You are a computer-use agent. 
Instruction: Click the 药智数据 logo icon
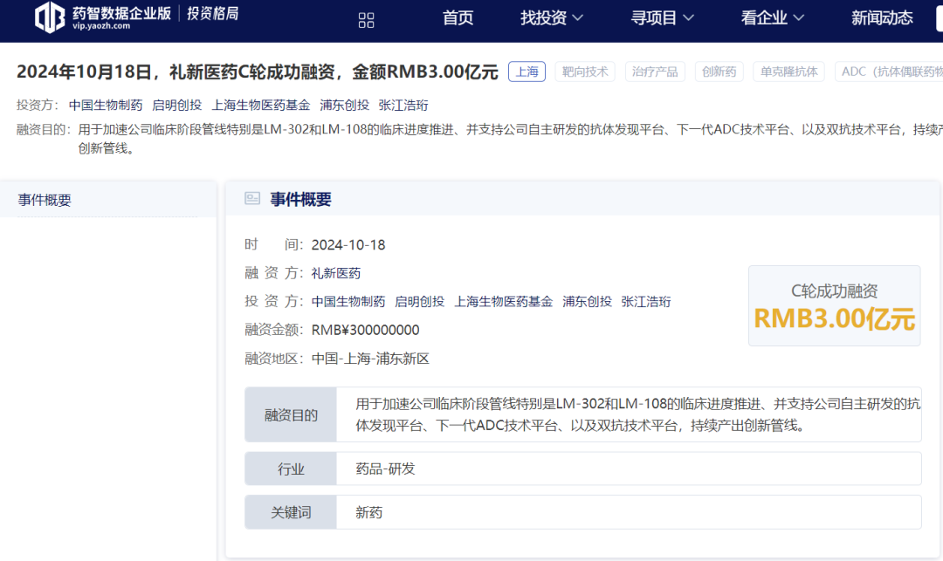(50, 17)
